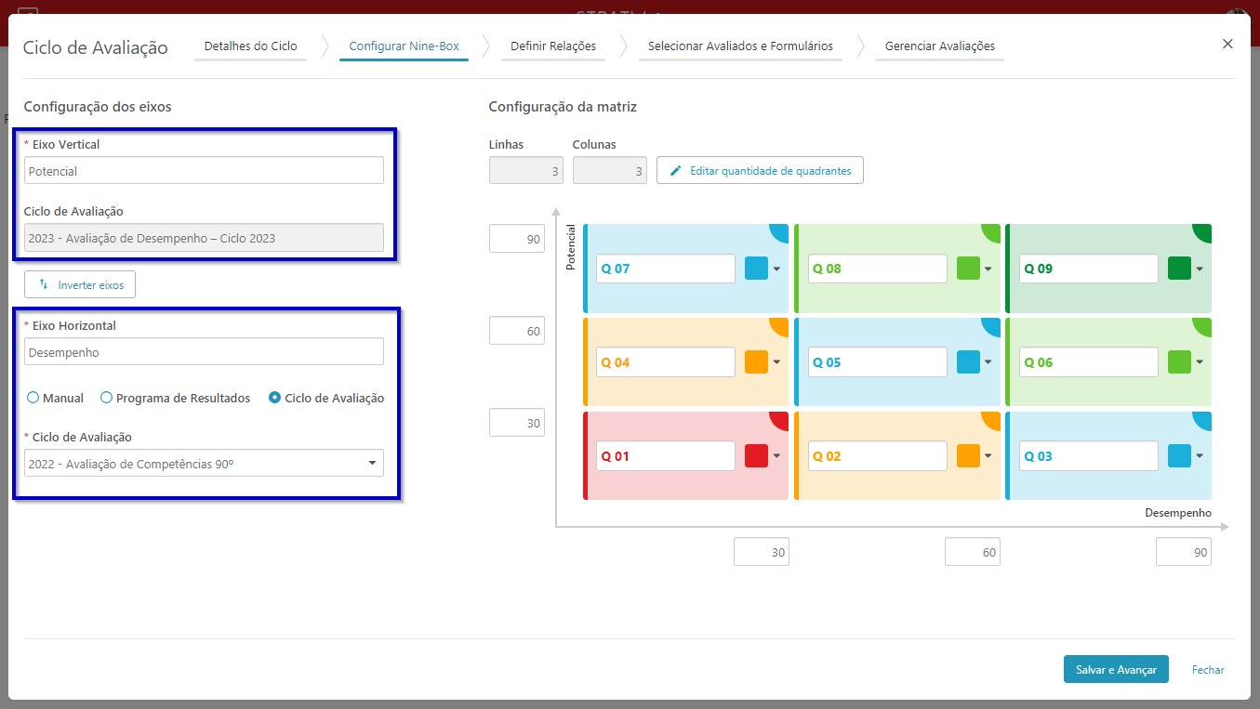This screenshot has height=709, width=1260.
Task: Select the Configurar Nine-Box tab
Action: click(404, 46)
